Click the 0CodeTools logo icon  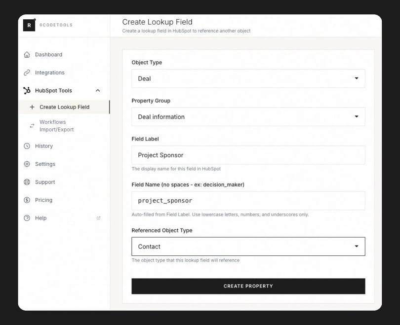(29, 25)
